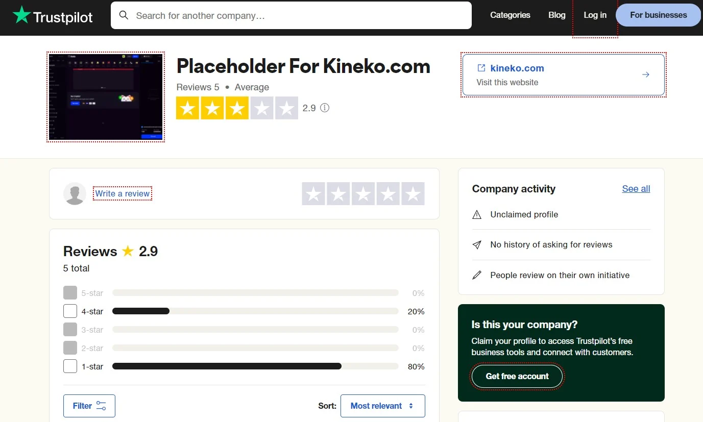Click the company search input field

point(291,15)
